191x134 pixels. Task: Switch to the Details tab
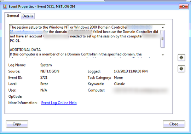point(28,16)
